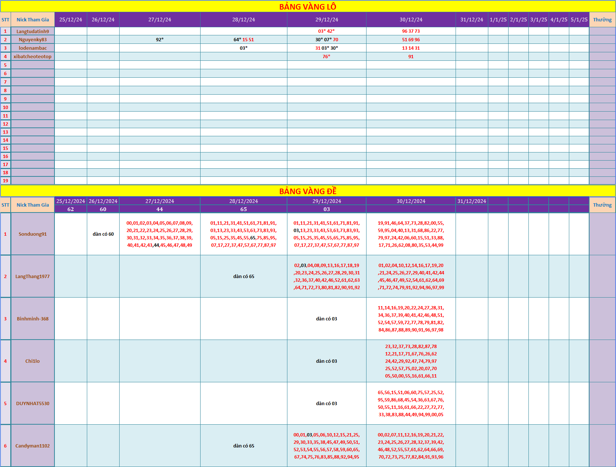The height and width of the screenshot is (467, 616).
Task: Select the 2/1/25 column header
Action: pyautogui.click(x=518, y=20)
